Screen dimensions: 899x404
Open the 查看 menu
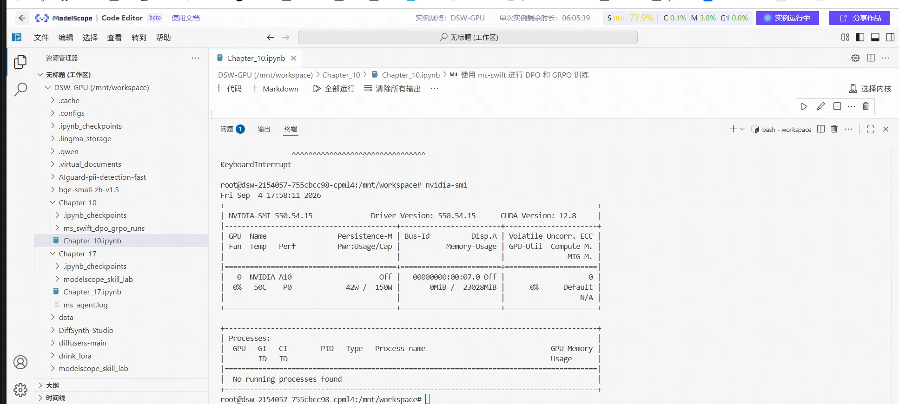click(114, 38)
